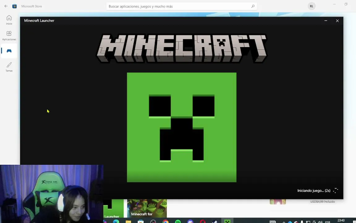Screen dimensions: 356x223
Task: Open Opera browser from taskbar
Action: coord(203,222)
